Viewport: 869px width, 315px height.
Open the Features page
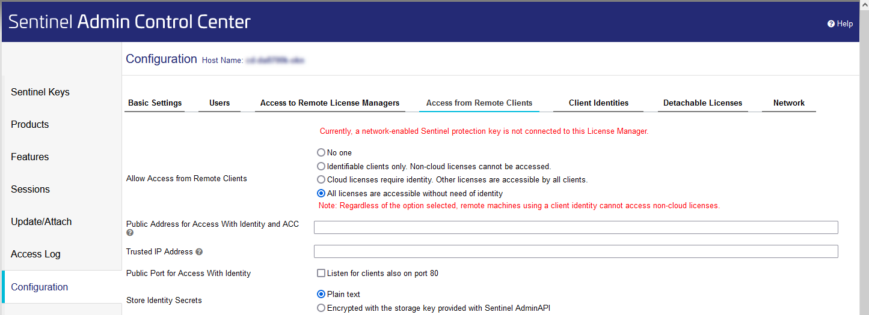(x=30, y=157)
